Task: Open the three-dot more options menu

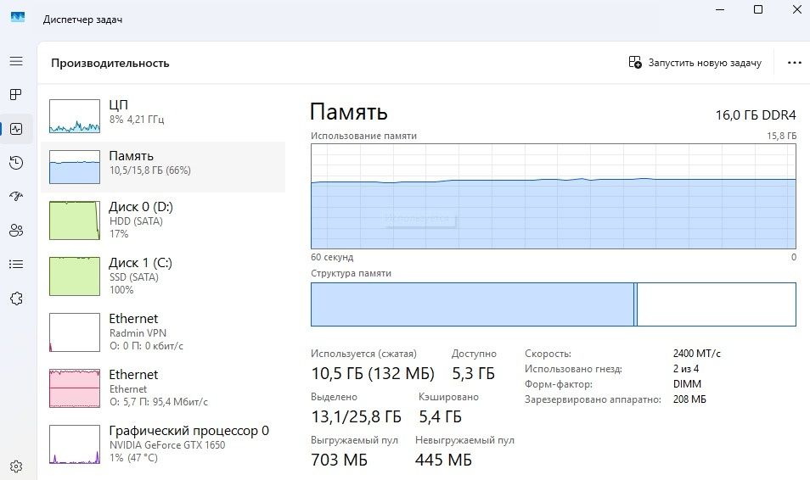Action: pos(794,63)
